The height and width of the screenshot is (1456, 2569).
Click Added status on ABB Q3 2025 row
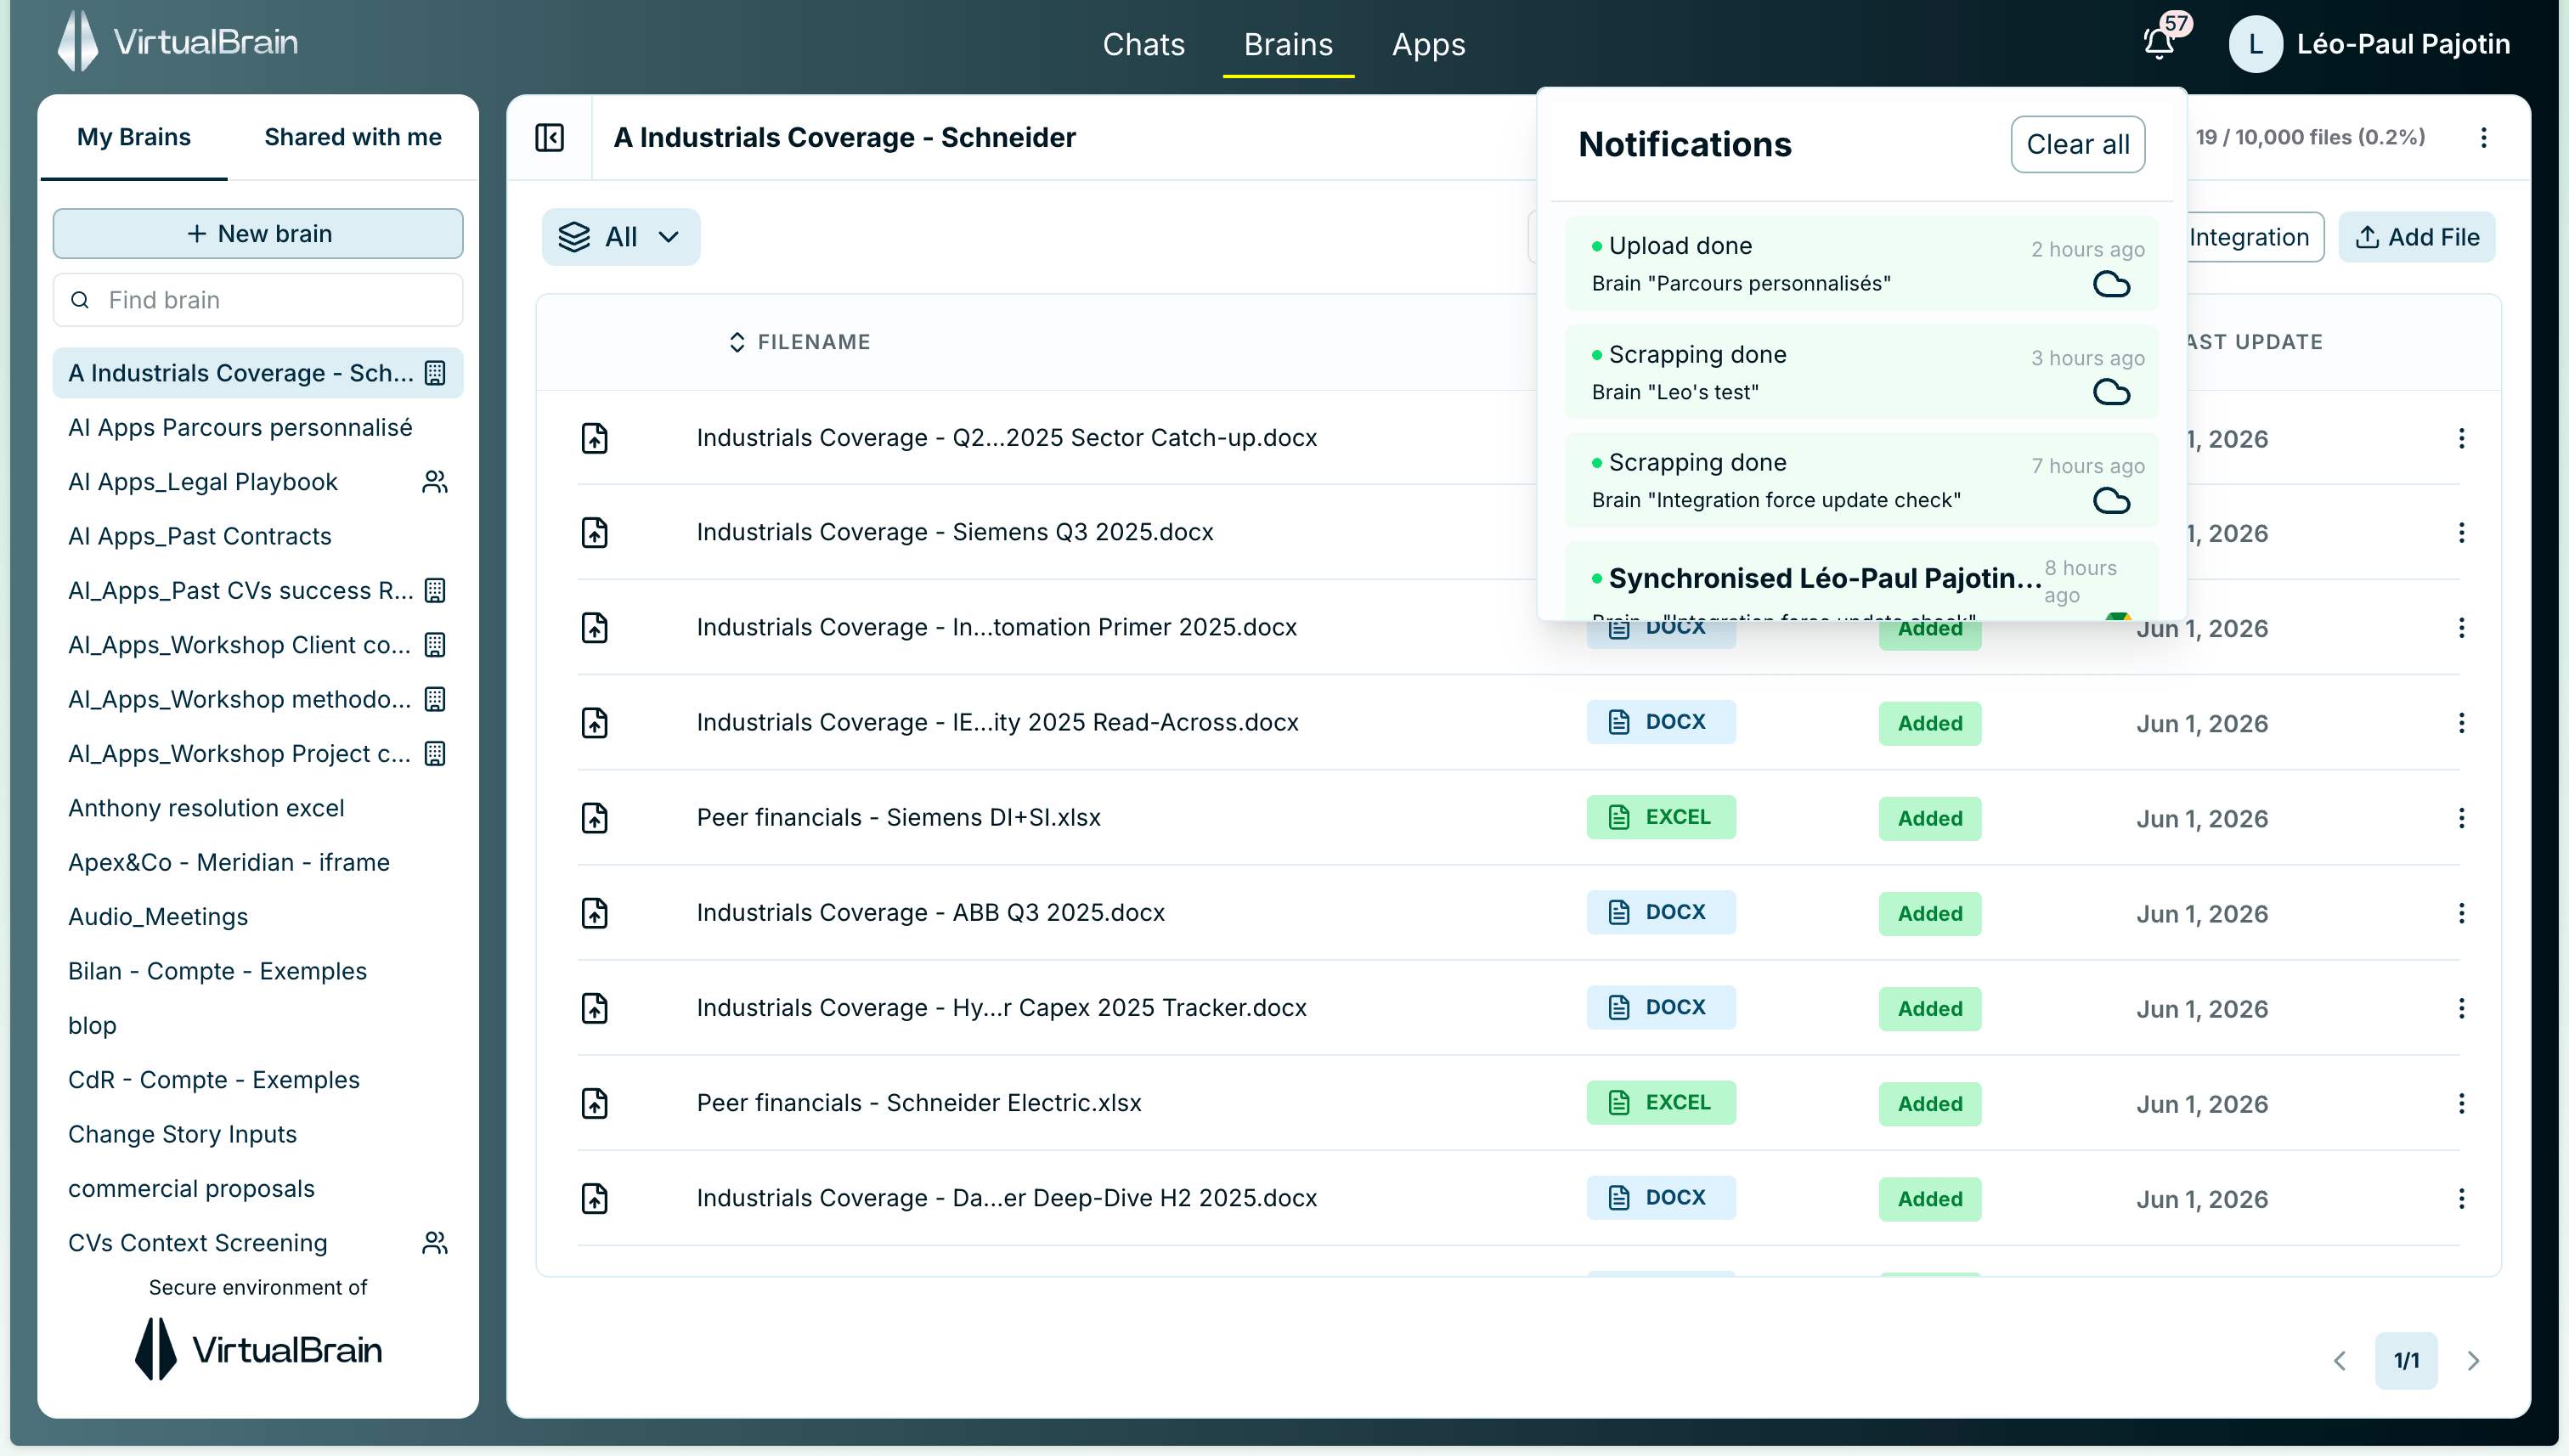coord(1930,914)
